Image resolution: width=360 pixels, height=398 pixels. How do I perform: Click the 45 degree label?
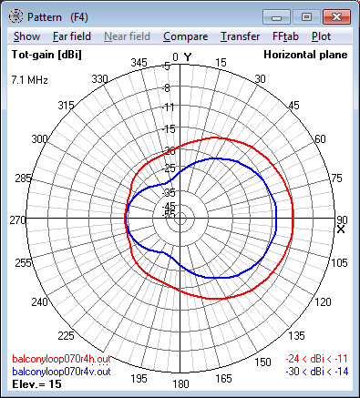pyautogui.click(x=293, y=106)
